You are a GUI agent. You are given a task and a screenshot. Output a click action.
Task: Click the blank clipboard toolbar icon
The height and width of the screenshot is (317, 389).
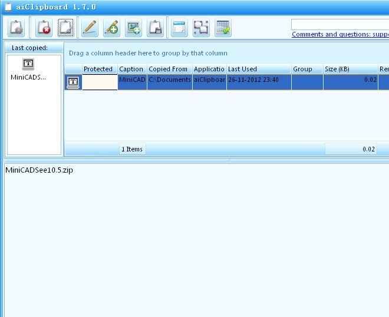click(x=66, y=27)
